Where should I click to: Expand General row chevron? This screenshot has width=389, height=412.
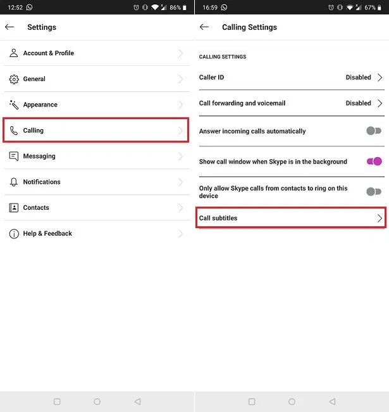coord(180,79)
